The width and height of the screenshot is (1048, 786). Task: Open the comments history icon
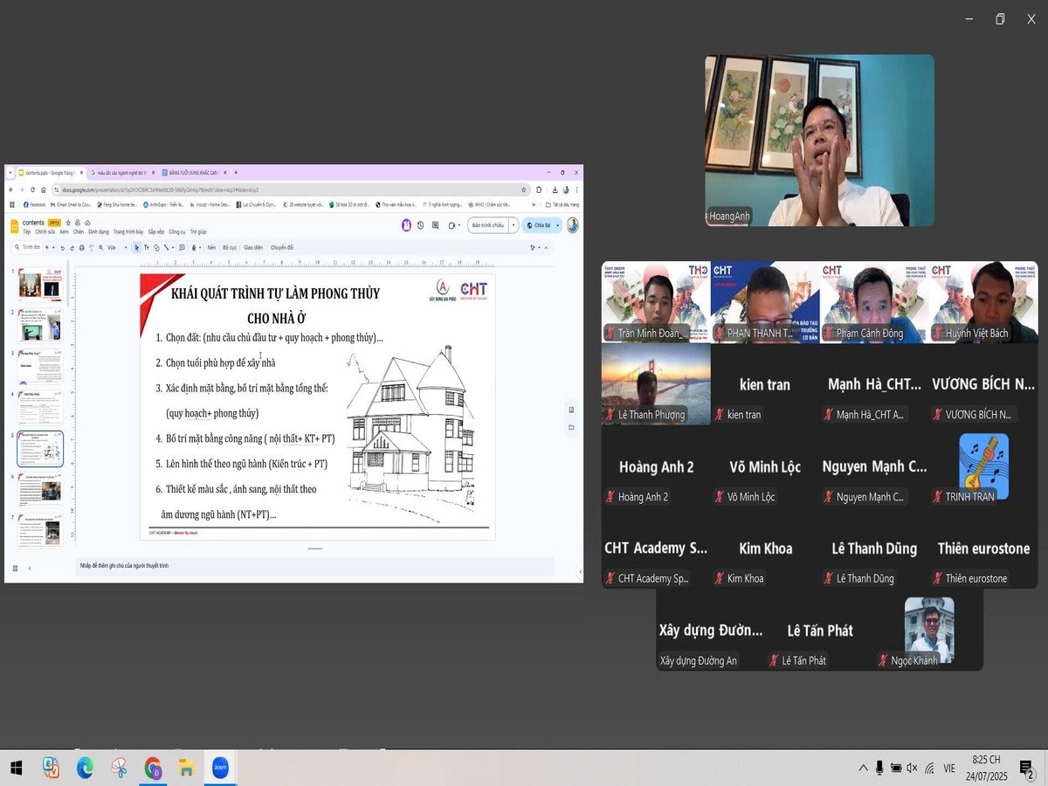(435, 224)
